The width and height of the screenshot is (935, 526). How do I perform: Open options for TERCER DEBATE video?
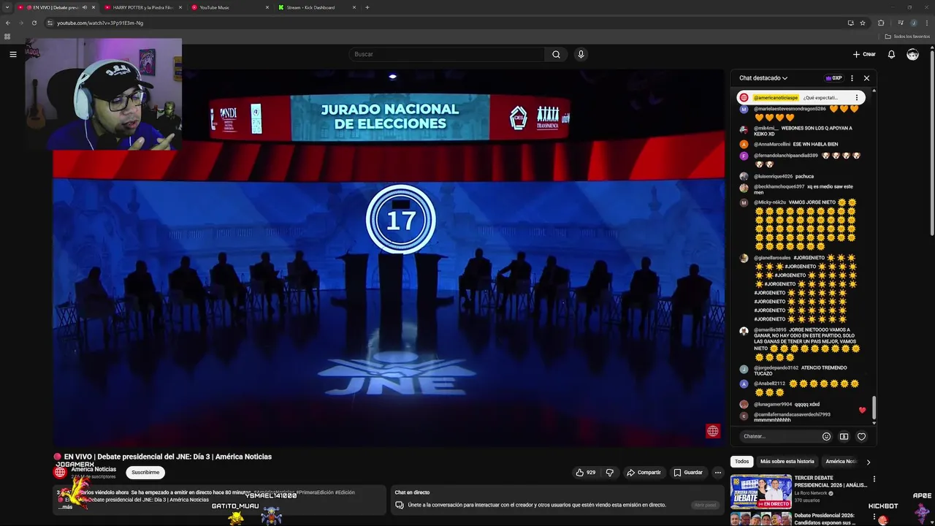pos(874,479)
